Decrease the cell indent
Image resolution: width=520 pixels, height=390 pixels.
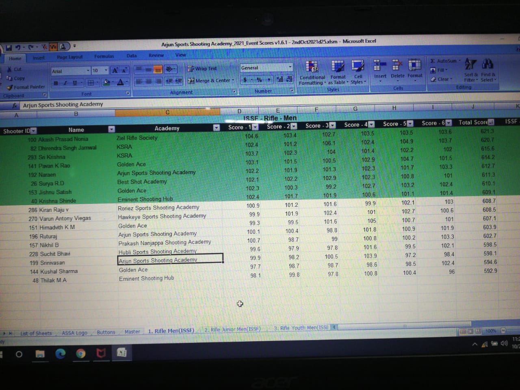coord(169,81)
